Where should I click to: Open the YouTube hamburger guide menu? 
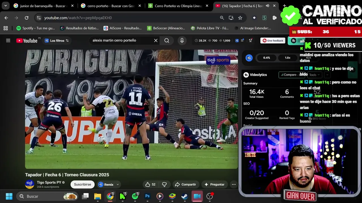click(x=8, y=41)
